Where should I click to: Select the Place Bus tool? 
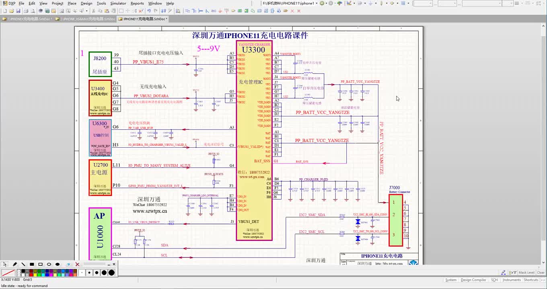click(194, 11)
